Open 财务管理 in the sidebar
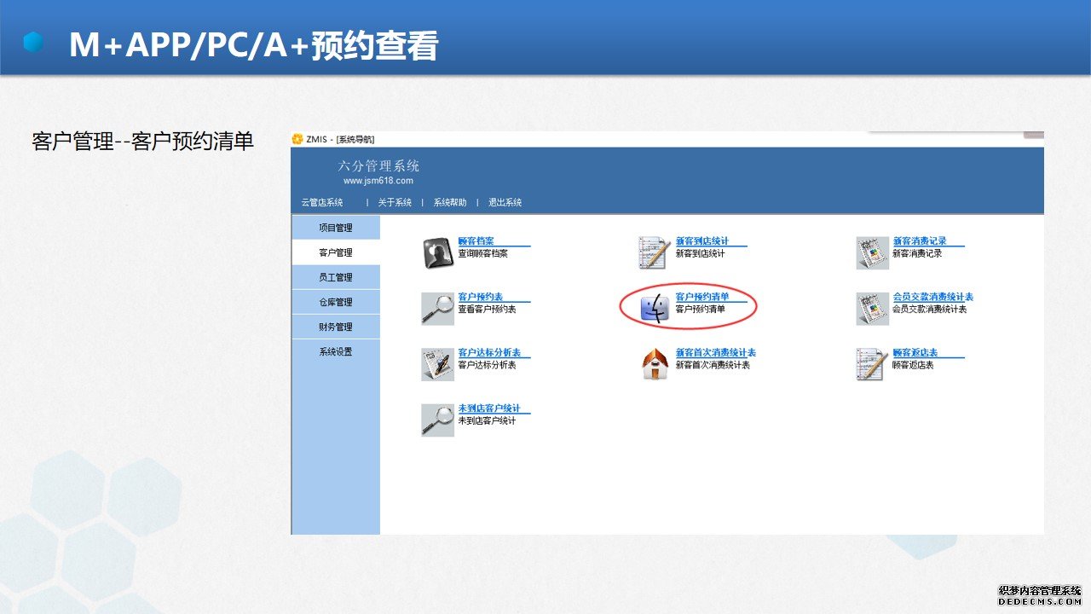Image resolution: width=1091 pixels, height=614 pixels. coord(336,327)
